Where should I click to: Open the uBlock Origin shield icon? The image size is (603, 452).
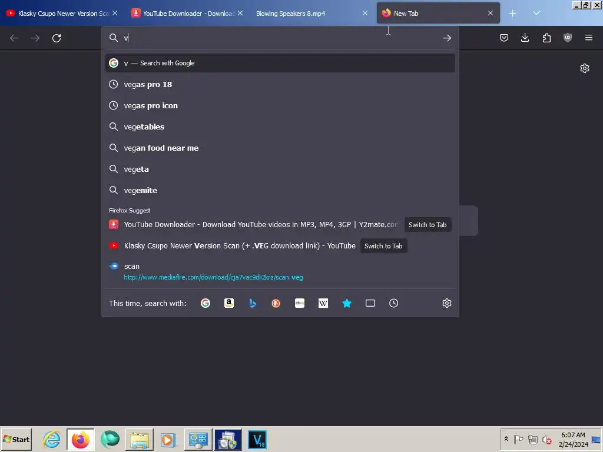567,38
